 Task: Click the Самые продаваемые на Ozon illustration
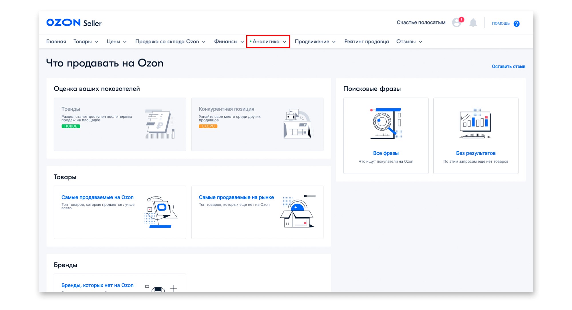tap(161, 212)
